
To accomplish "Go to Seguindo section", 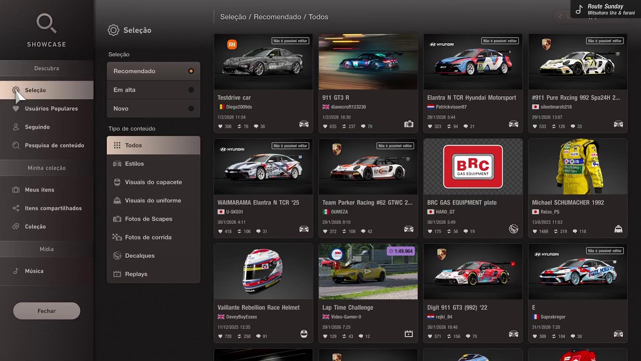I will [x=47, y=127].
